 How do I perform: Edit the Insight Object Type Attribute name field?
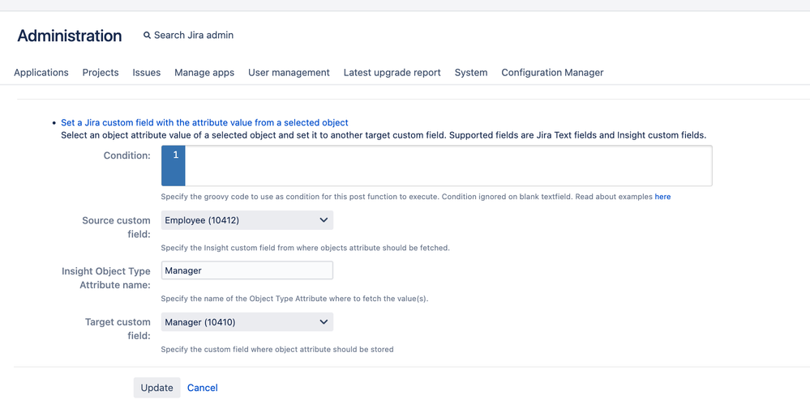click(247, 270)
